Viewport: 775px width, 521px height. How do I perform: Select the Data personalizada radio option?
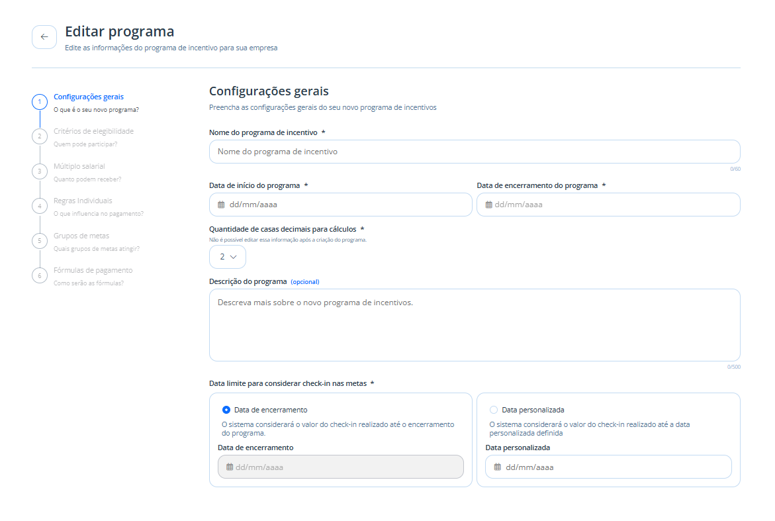(494, 410)
